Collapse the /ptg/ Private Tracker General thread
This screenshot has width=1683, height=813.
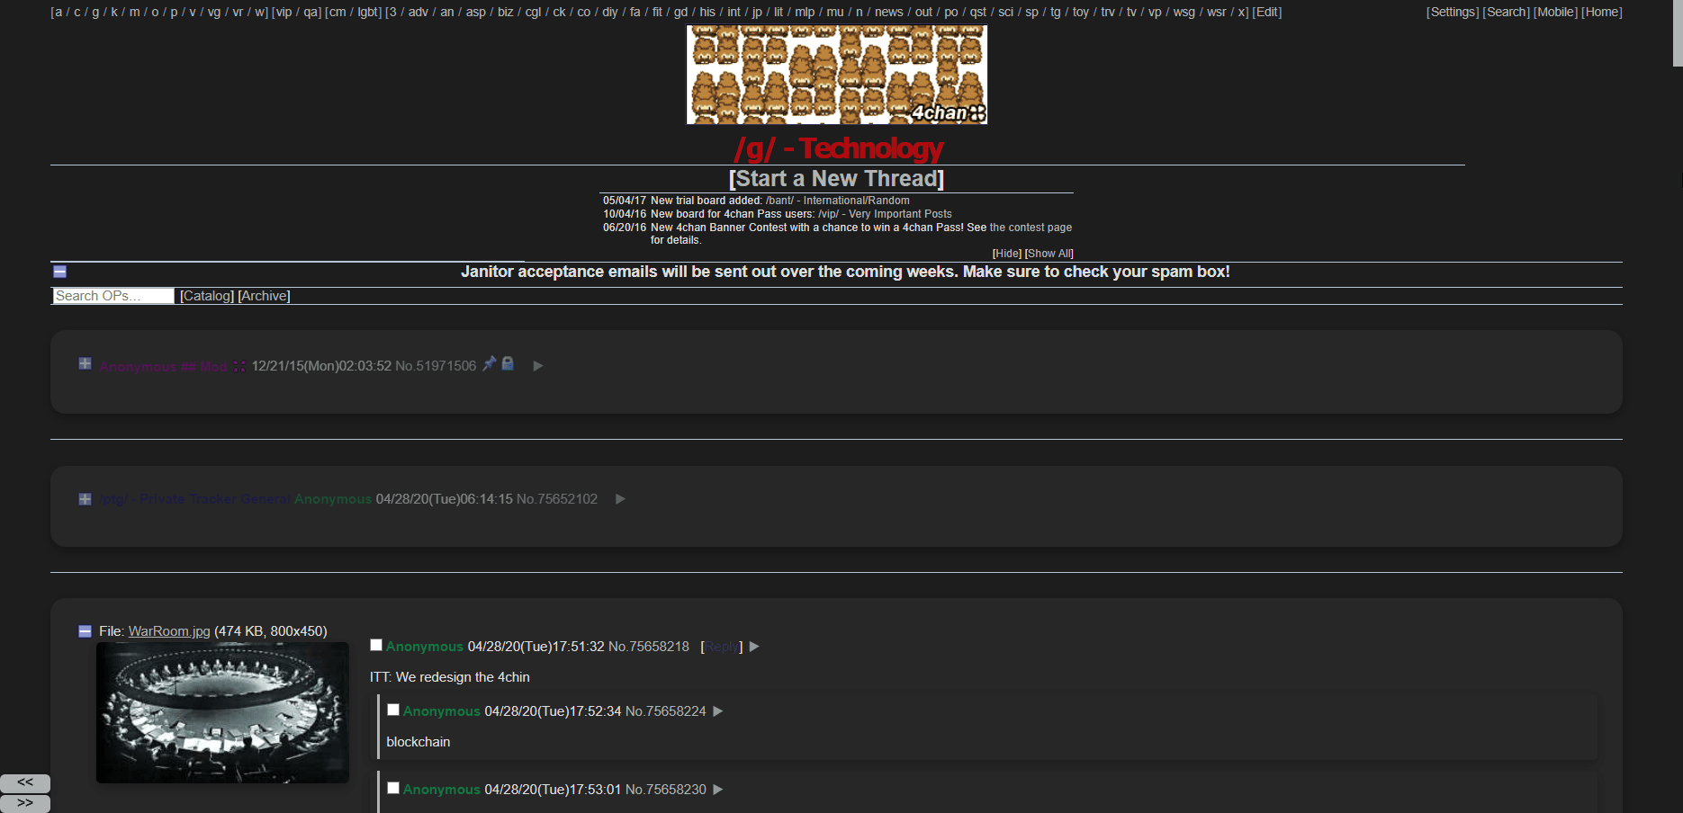(x=85, y=498)
